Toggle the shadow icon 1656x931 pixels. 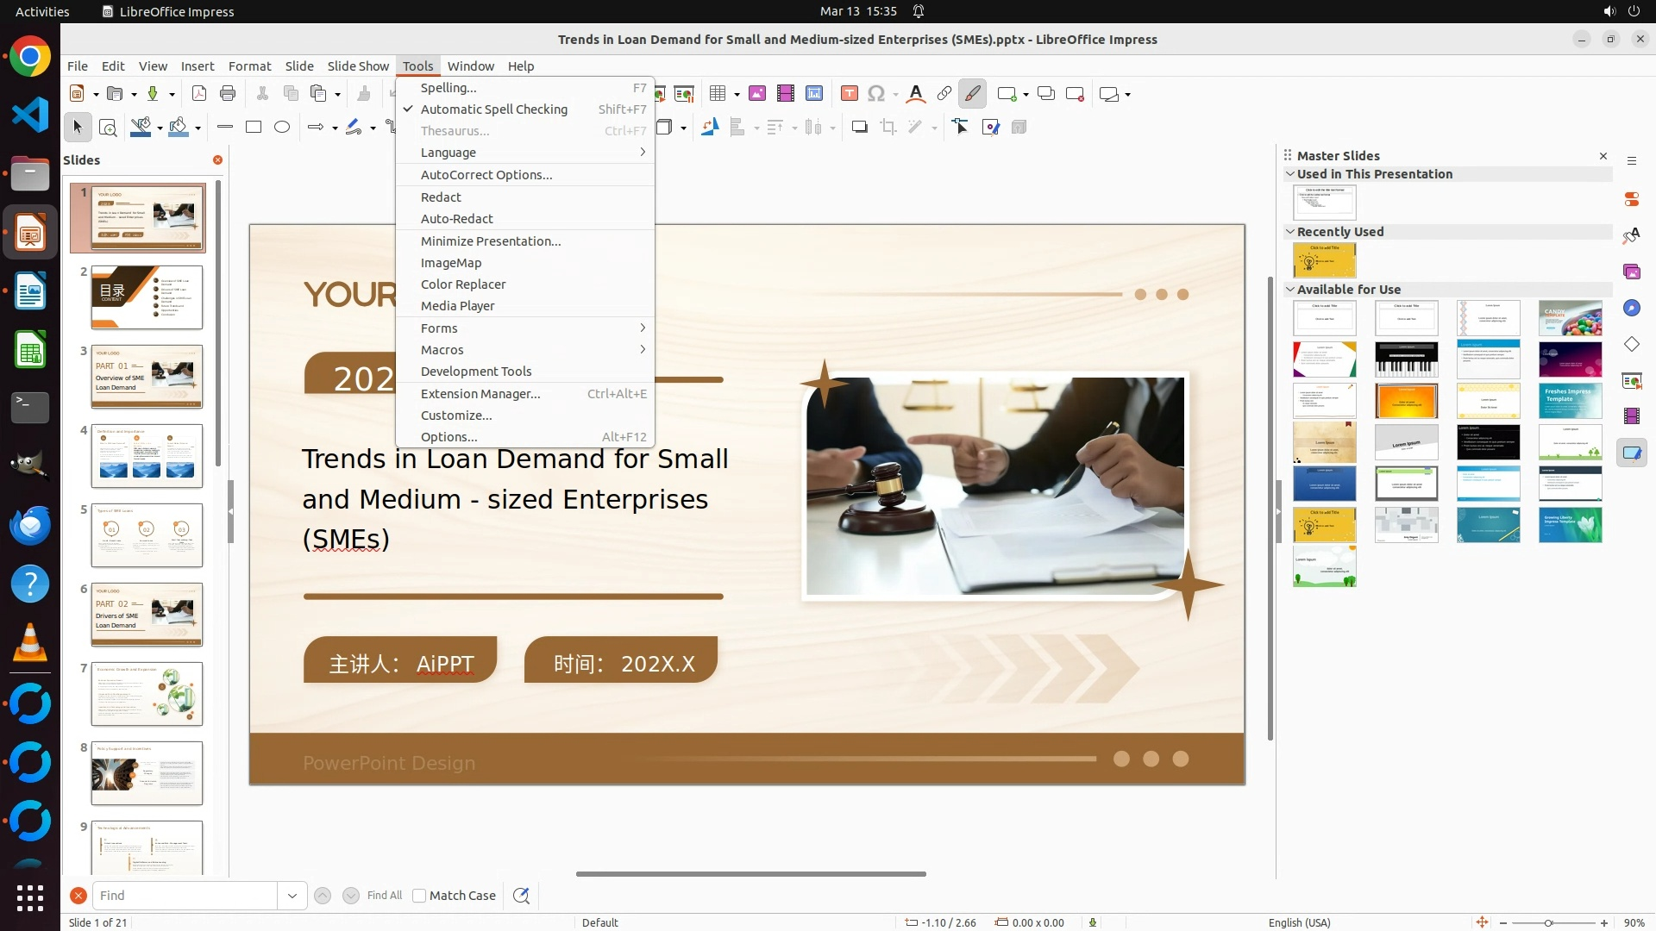[859, 128]
